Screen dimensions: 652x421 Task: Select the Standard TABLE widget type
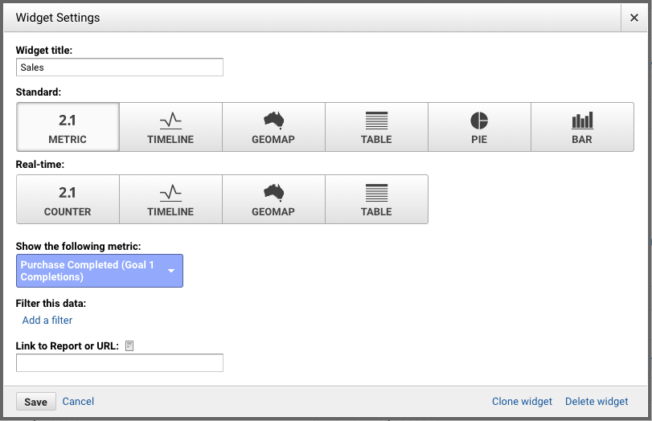[376, 127]
